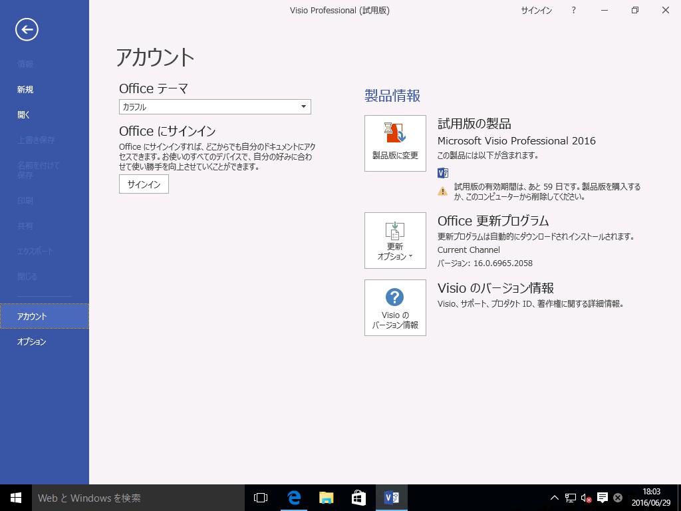Click the Web と Windows を検索 search box
Image resolution: width=681 pixels, height=511 pixels.
pyautogui.click(x=138, y=498)
